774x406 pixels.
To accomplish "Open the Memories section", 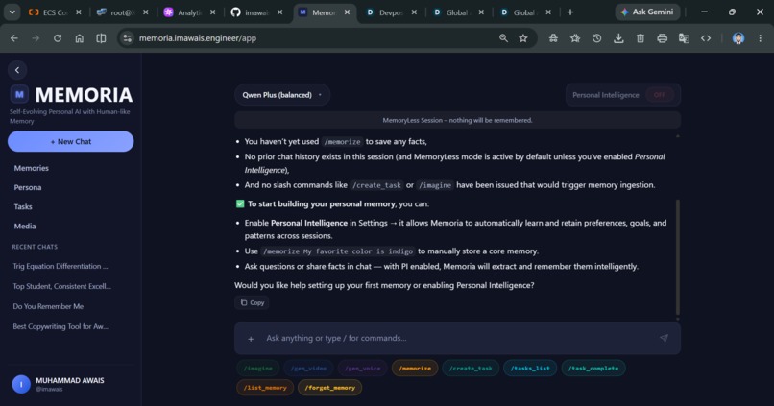I will pyautogui.click(x=31, y=168).
